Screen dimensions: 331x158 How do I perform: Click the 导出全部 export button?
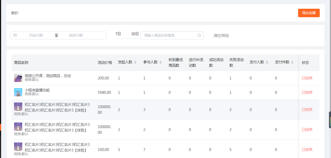[308, 13]
